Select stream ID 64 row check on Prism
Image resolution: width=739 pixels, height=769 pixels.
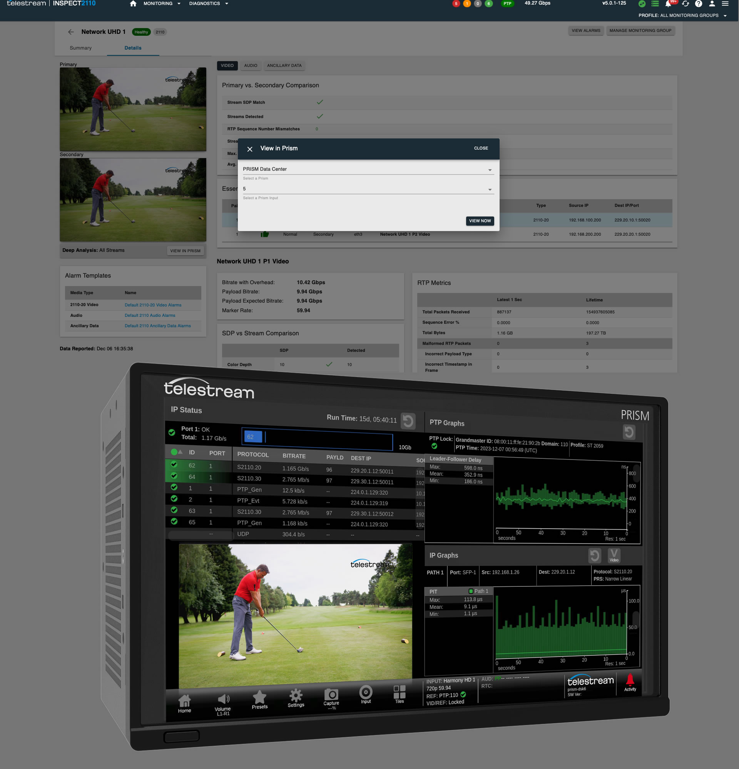coord(174,476)
